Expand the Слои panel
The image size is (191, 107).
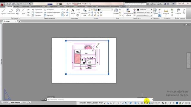tap(97, 18)
